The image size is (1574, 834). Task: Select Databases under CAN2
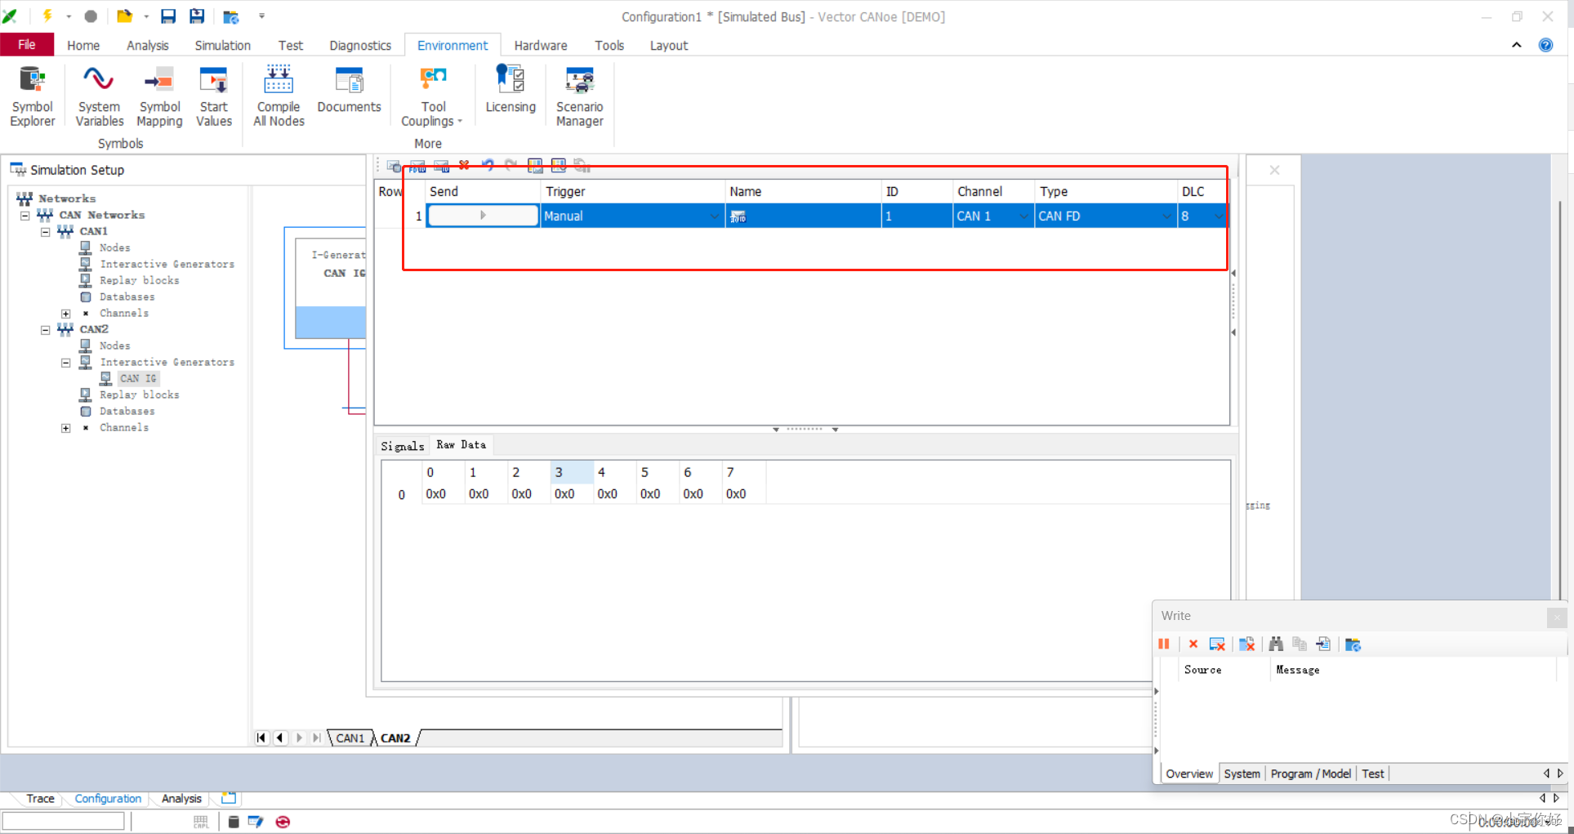pos(127,412)
